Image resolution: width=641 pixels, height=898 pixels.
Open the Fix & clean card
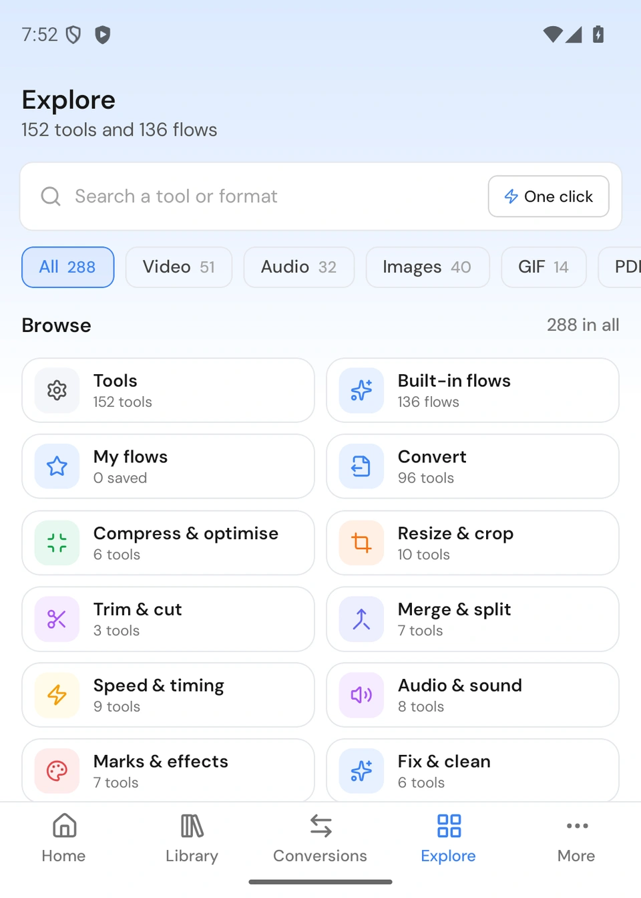pyautogui.click(x=473, y=770)
